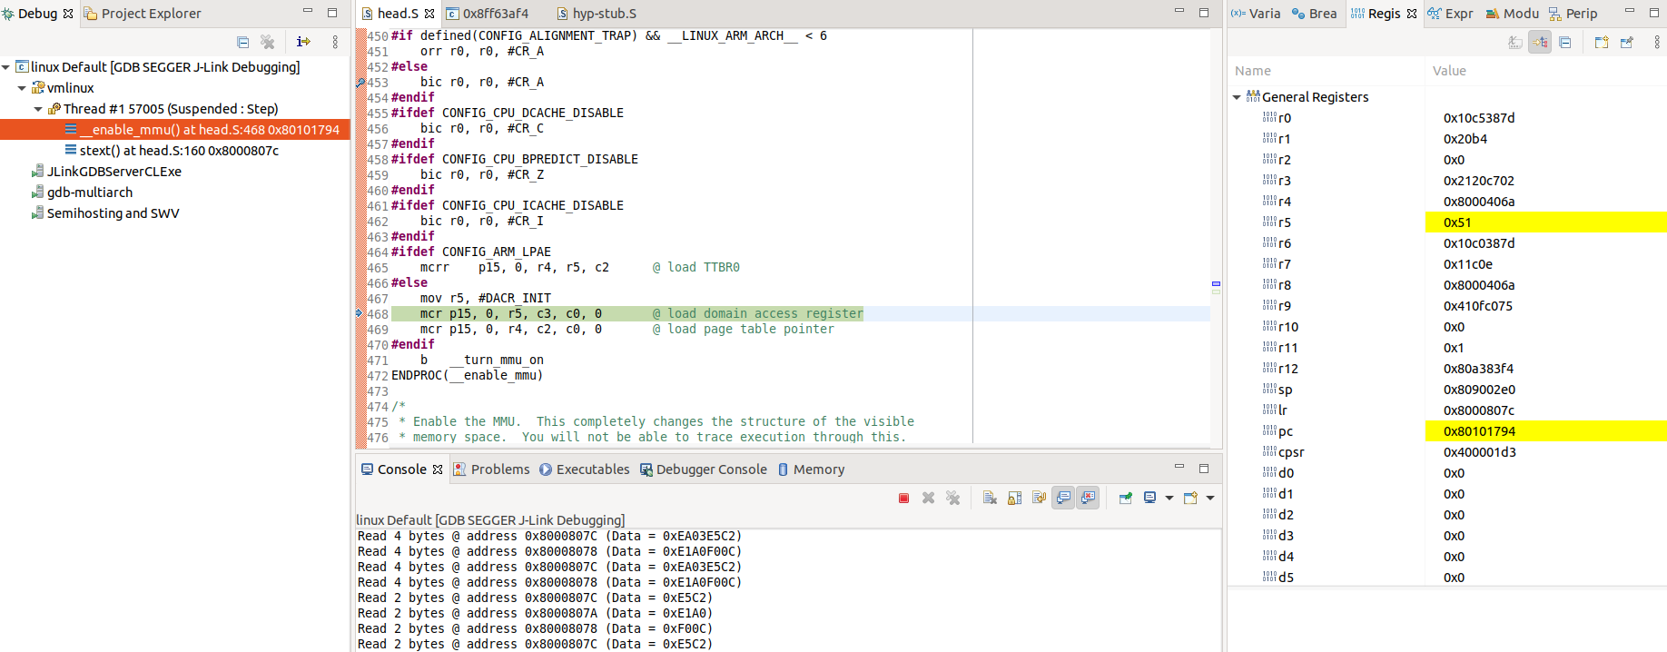This screenshot has width=1667, height=652.
Task: Select the stext() stack frame
Action: coord(172,151)
